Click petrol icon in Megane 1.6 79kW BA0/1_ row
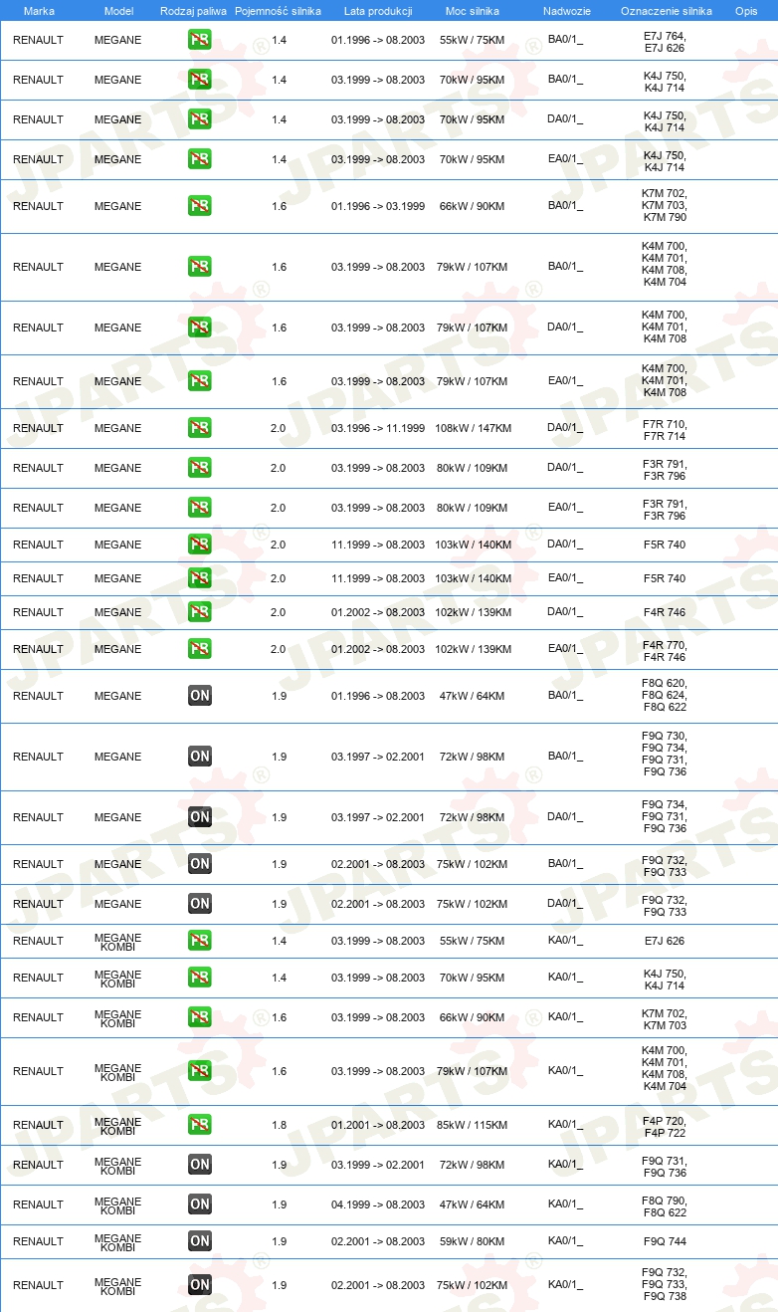 tap(200, 267)
